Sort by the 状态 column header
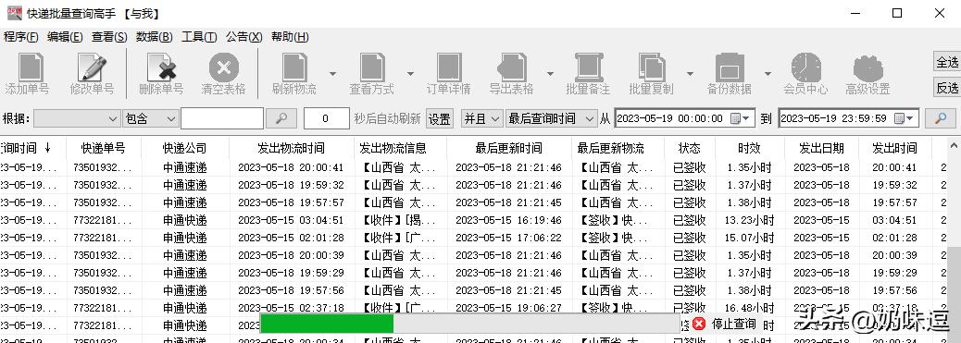Screen dimensions: 961x343 click(689, 148)
